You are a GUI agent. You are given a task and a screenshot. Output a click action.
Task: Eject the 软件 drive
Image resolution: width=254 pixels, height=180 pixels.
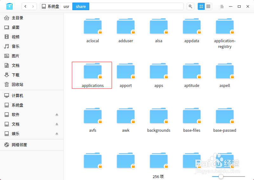point(57,115)
